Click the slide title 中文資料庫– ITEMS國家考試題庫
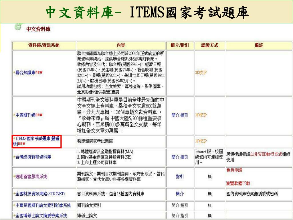Viewport: 293px width, 220px height. click(147, 12)
